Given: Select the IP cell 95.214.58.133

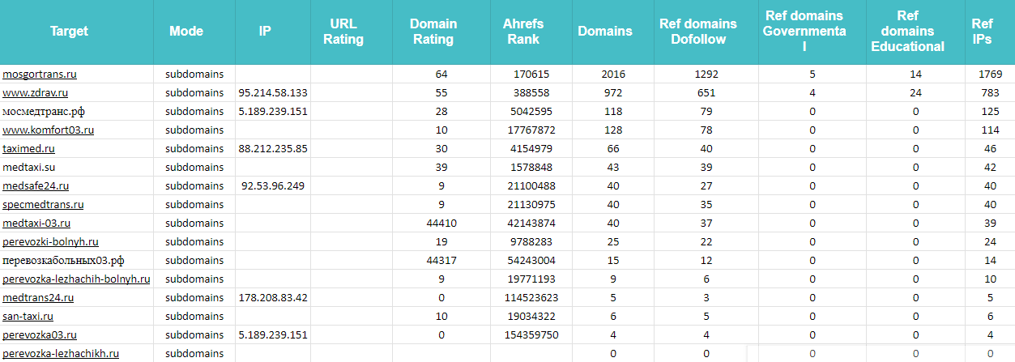Looking at the screenshot, I should click(273, 93).
